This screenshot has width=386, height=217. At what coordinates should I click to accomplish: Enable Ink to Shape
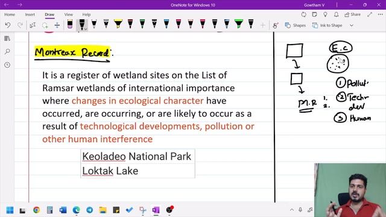(327, 25)
